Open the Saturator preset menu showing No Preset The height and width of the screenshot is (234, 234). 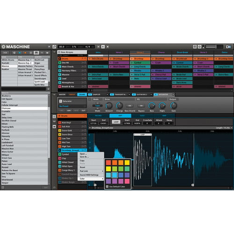tap(73, 106)
